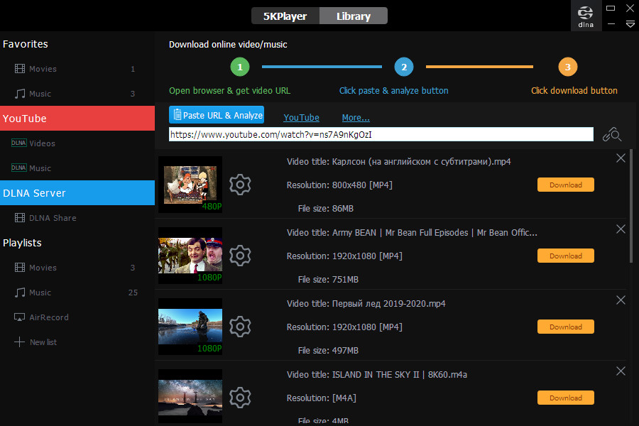Click the download list vertical scrollbar
This screenshot has width=639, height=426.
click(631, 206)
